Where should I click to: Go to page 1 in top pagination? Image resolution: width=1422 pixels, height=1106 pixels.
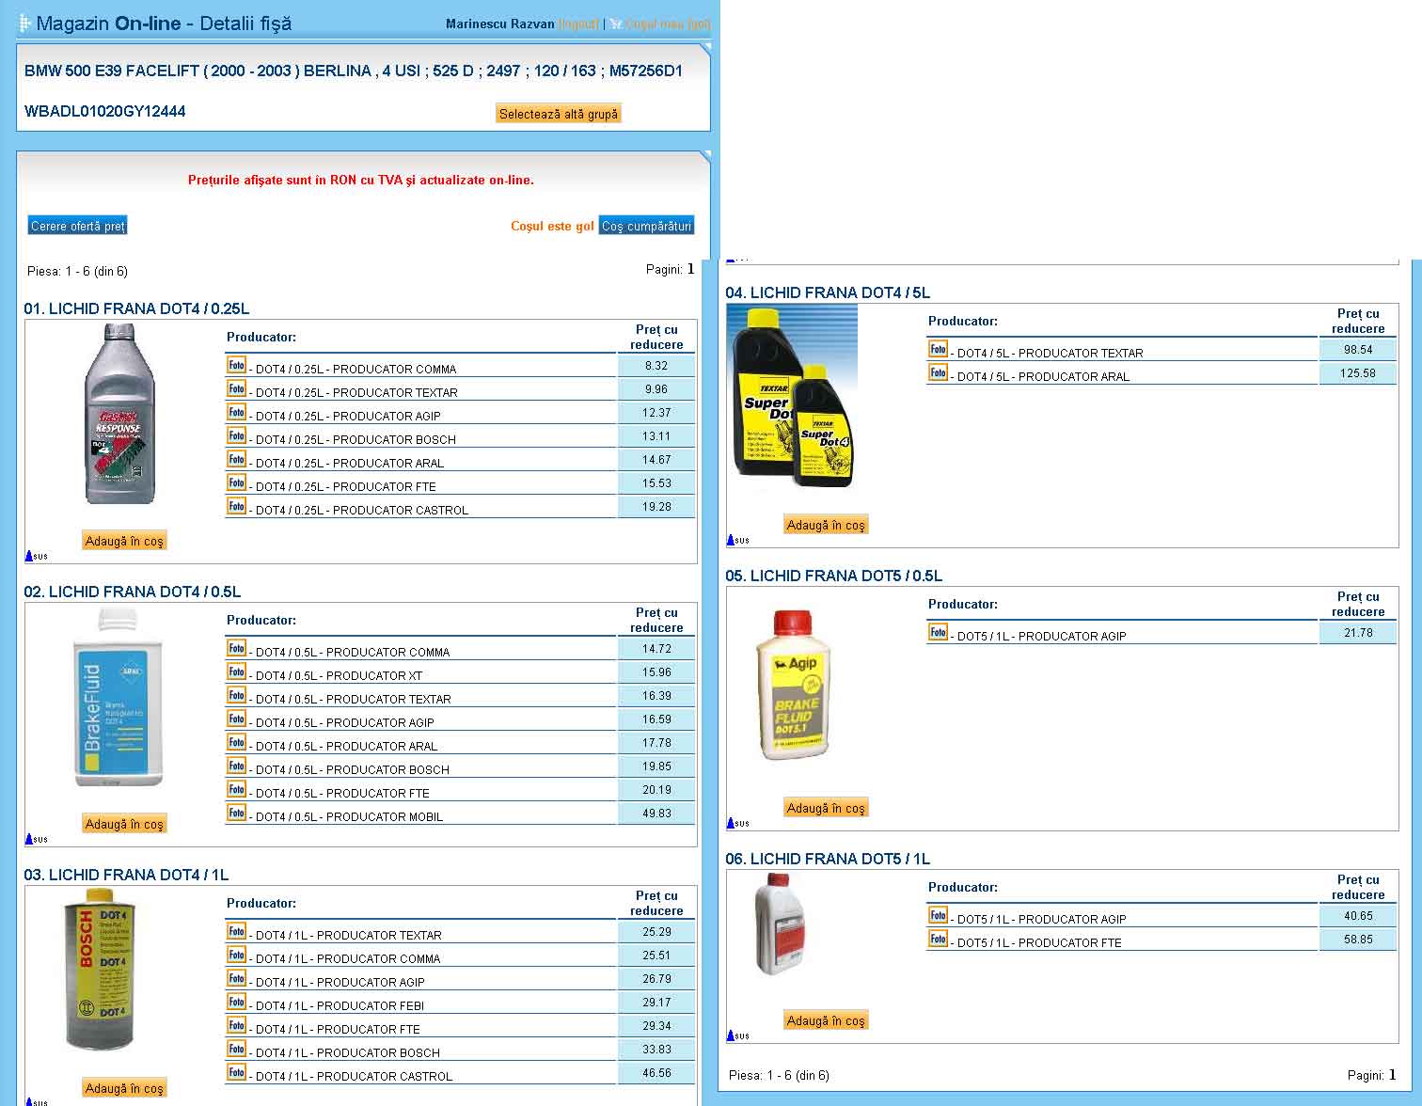(690, 269)
